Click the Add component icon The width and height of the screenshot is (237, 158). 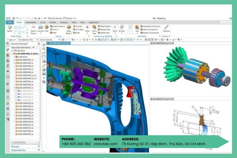point(137,27)
